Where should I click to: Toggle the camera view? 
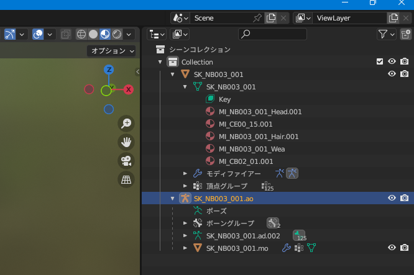(x=126, y=161)
